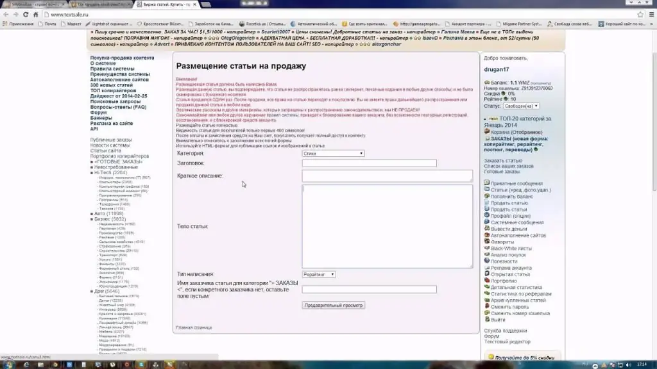Click the Архив купленных статей icon
This screenshot has height=369, width=657.
click(x=487, y=300)
